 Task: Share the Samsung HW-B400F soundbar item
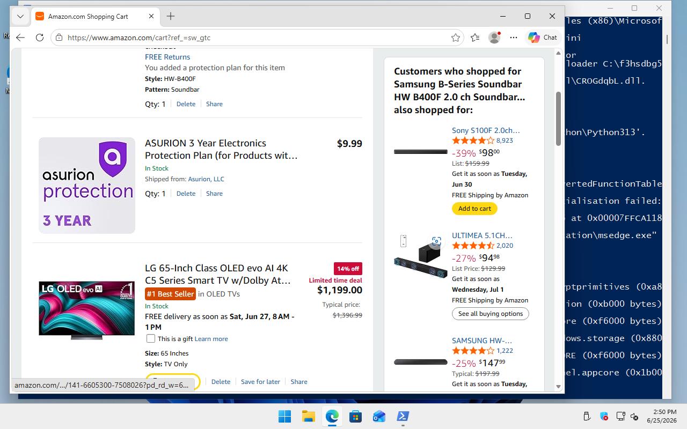214,104
